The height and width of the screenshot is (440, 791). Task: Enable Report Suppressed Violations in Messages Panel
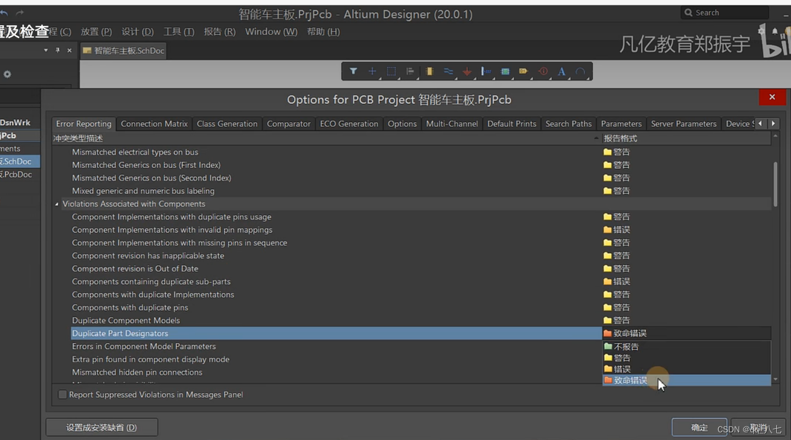pos(62,395)
